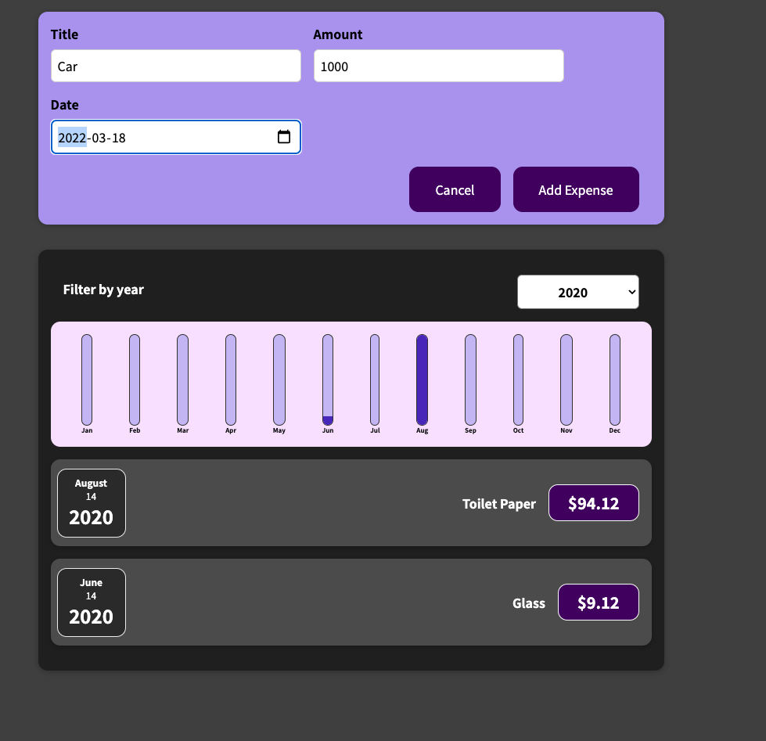
Task: Open the date picker calendar icon
Action: coord(283,137)
